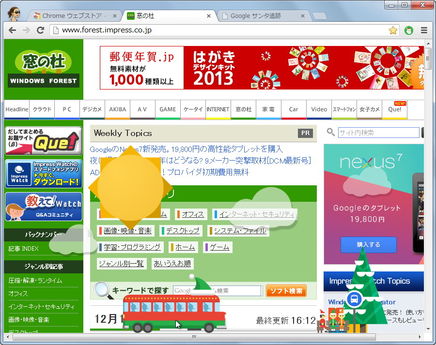Open Google Nexus7 headline link

pyautogui.click(x=187, y=150)
